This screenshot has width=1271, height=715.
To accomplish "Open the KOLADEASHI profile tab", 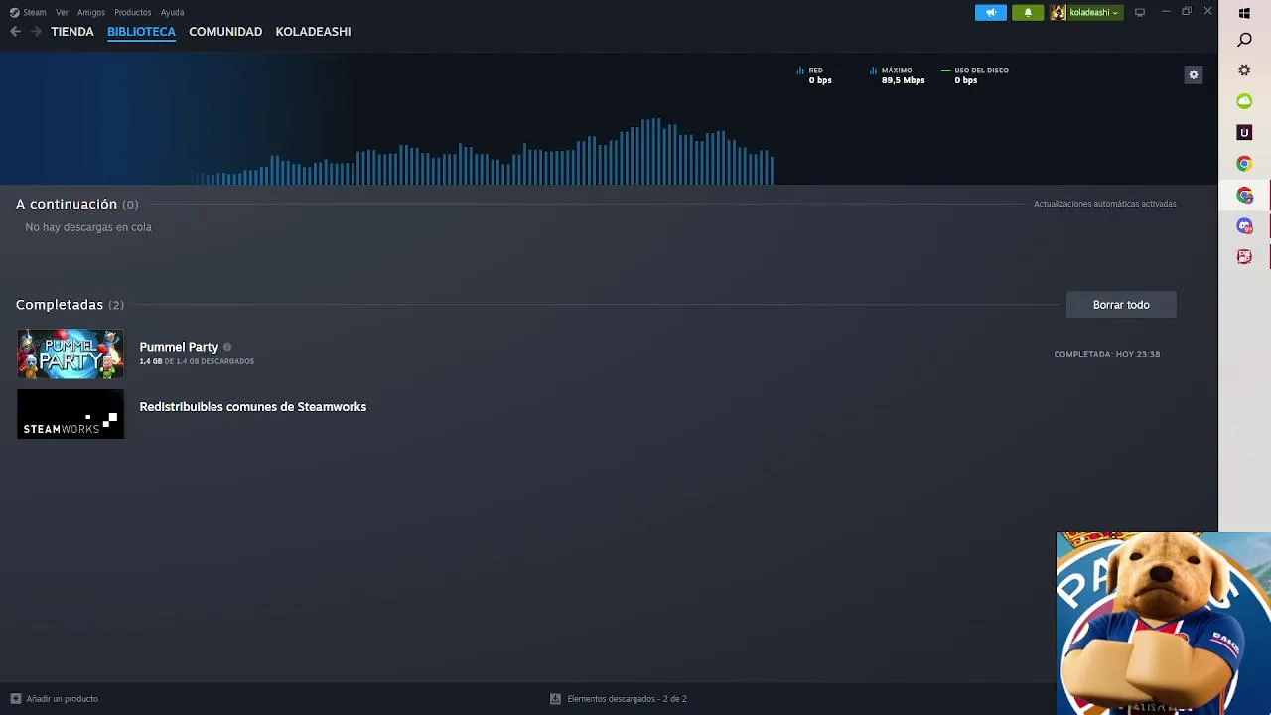I will (x=313, y=32).
